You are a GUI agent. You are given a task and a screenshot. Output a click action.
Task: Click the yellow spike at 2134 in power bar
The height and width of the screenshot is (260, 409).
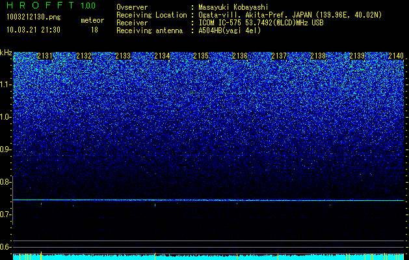tap(155, 256)
